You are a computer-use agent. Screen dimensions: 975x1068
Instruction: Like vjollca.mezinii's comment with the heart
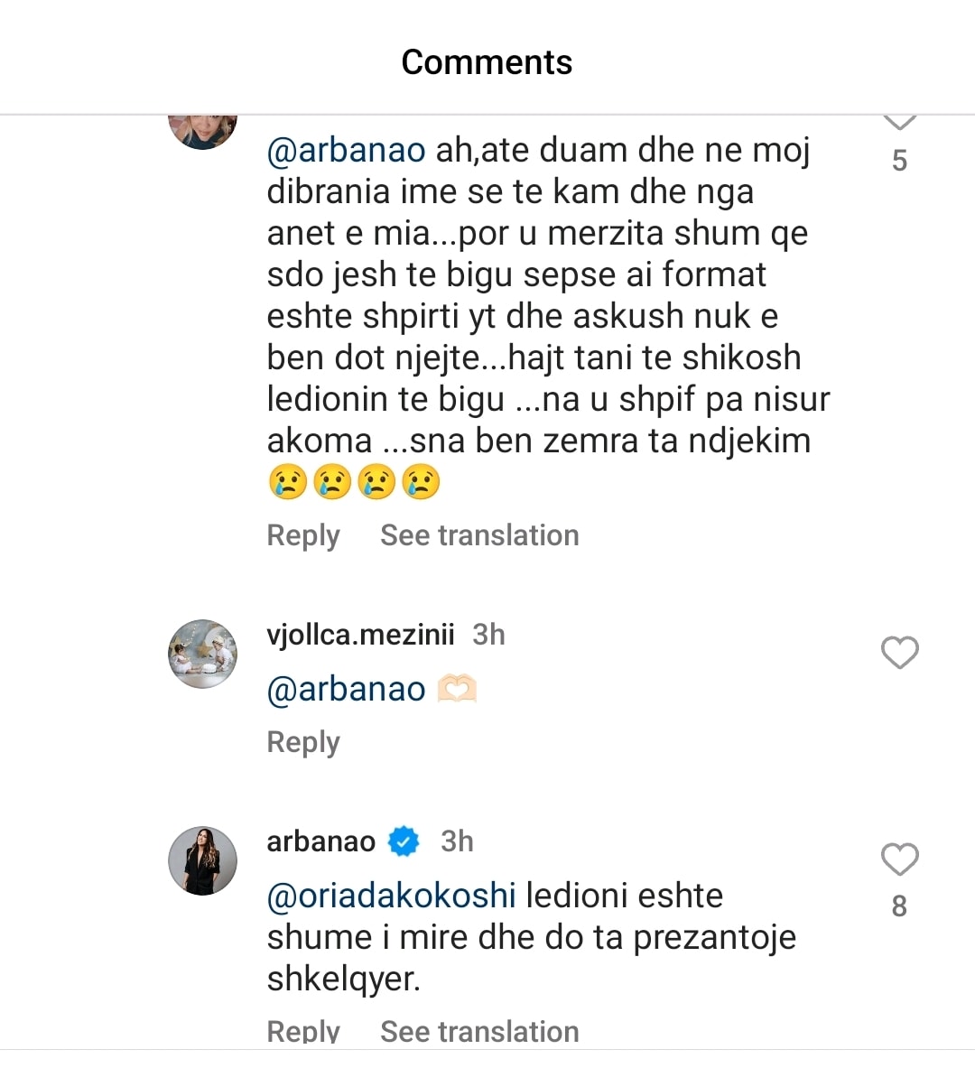tap(899, 653)
